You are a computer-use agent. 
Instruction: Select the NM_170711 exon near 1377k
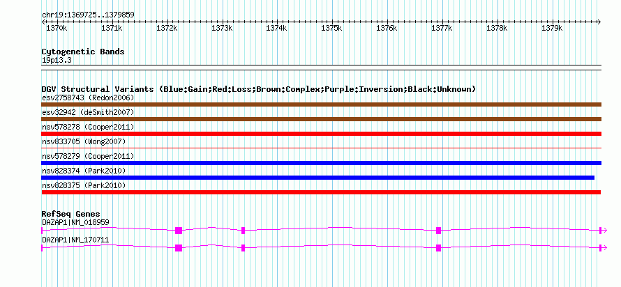coord(438,248)
